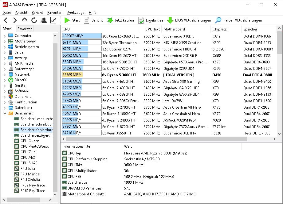Viewport: 283px width, 204px height.
Task: Select the CPU PhotoWorxx benchmark icon
Action: pyautogui.click(x=17, y=146)
